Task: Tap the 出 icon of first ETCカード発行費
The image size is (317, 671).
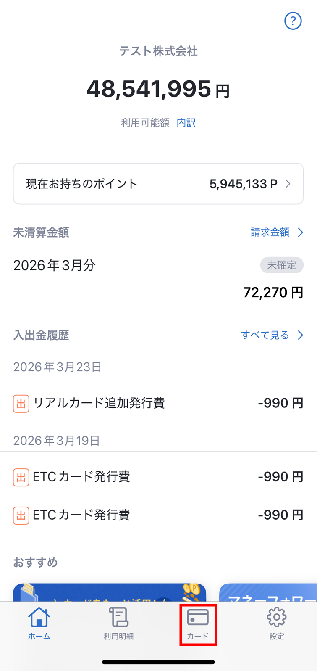Action: 21,477
